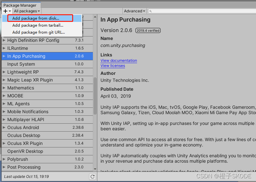Select the Oculus XR Plugin row
256x182 pixels.
pos(47,143)
